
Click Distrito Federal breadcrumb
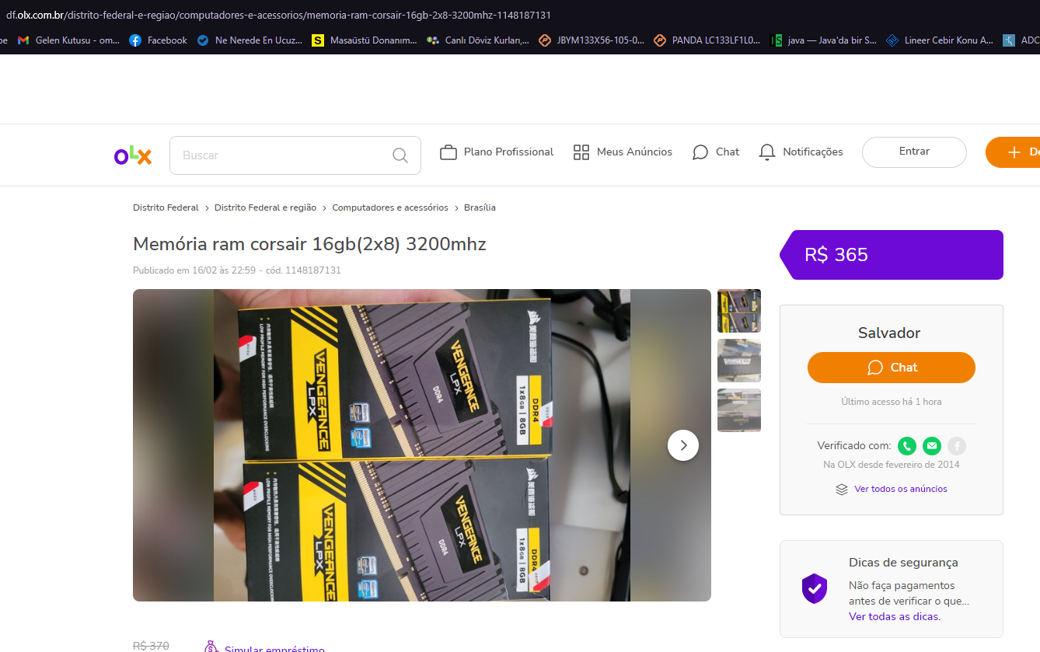(x=166, y=207)
